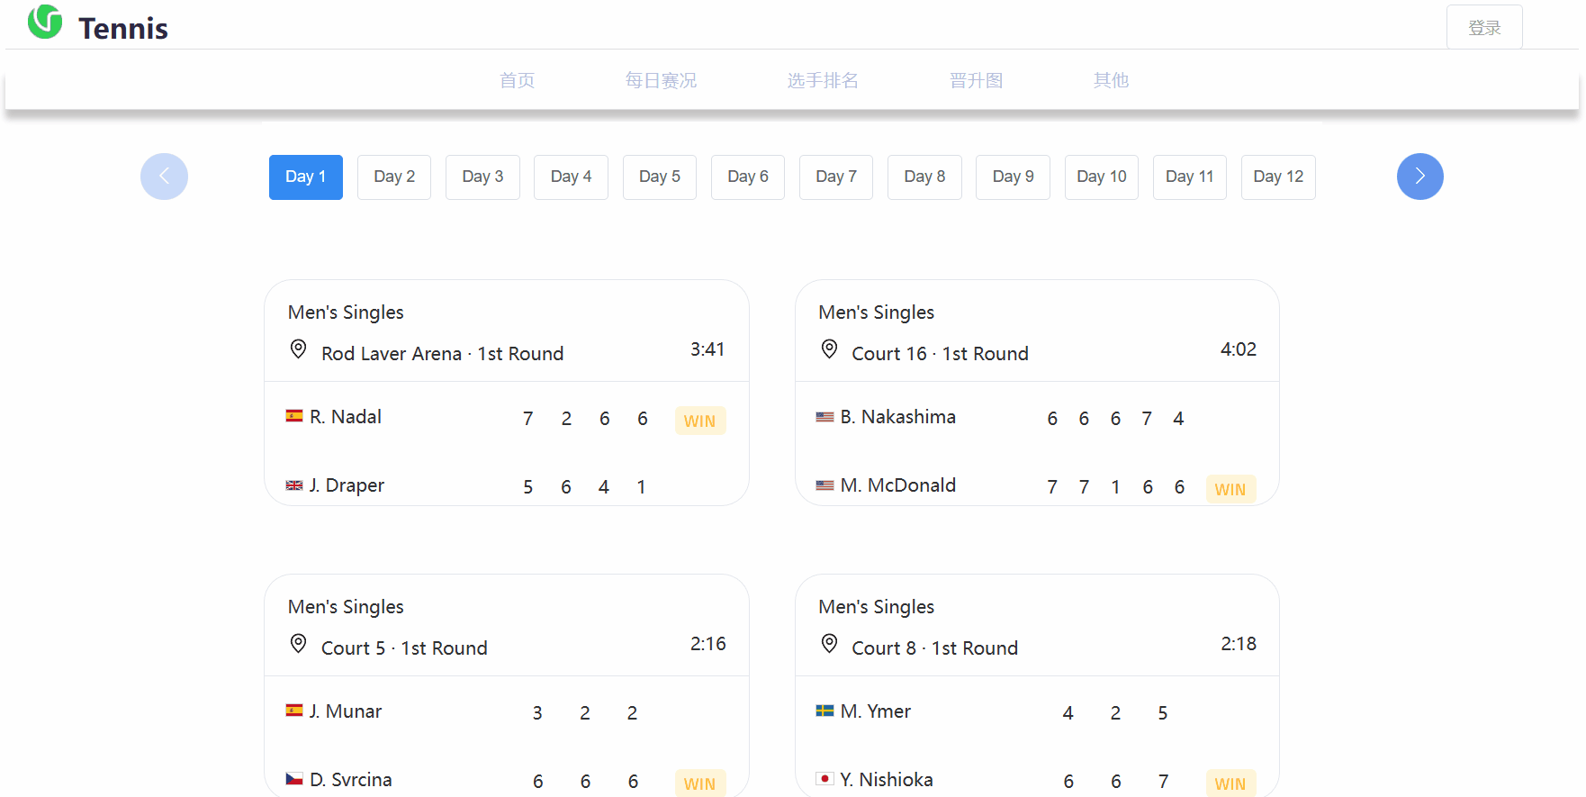The width and height of the screenshot is (1586, 797).
Task: Click the green Tennis logo icon
Action: point(45,22)
